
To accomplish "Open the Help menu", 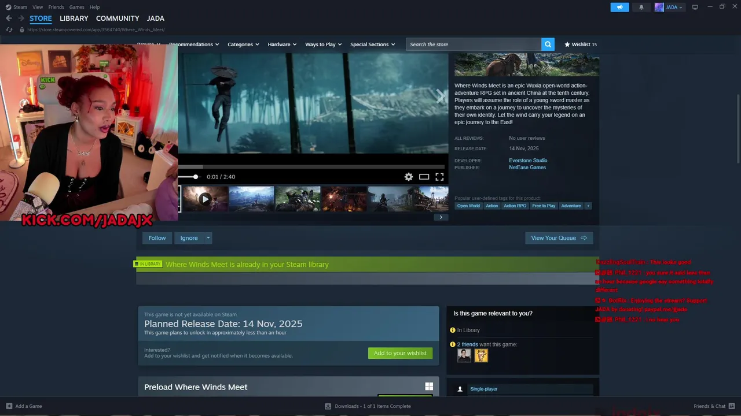I will tap(94, 7).
